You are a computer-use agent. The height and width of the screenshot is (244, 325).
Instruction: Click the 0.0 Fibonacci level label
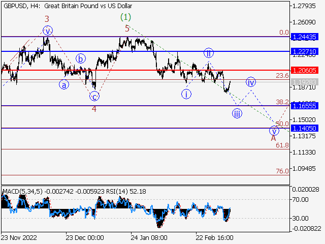point(284,33)
